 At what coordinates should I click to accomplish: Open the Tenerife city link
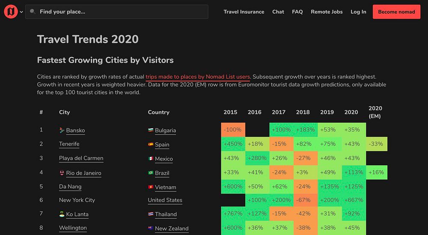click(69, 144)
